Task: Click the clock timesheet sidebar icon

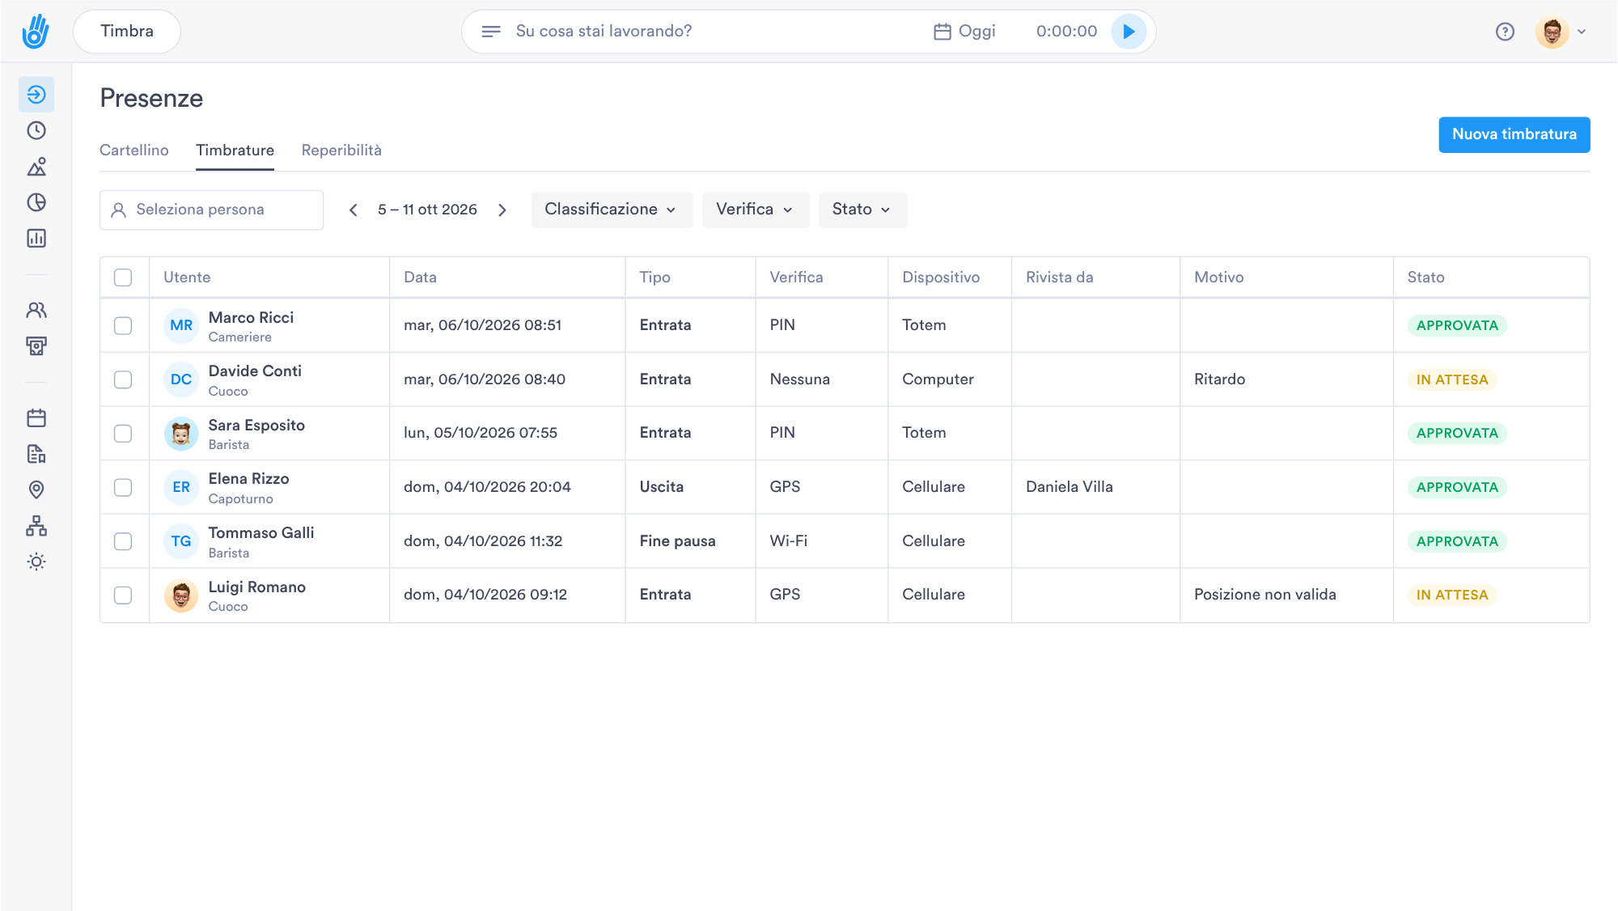Action: tap(36, 130)
